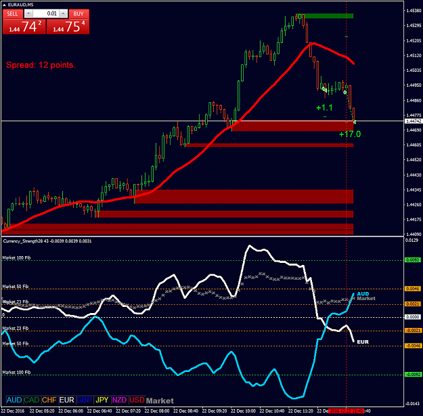
Task: Click the EUR line label
Action: click(x=363, y=341)
